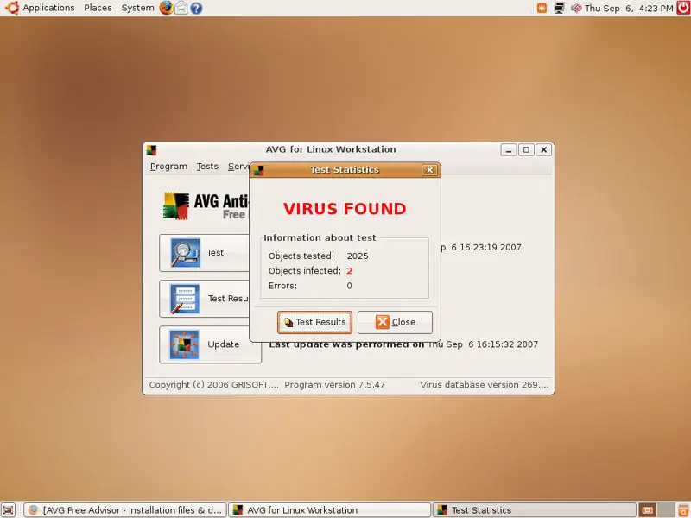Screen dimensions: 691x518
Task: Open Test Results from the statistics dialog
Action: click(x=314, y=322)
